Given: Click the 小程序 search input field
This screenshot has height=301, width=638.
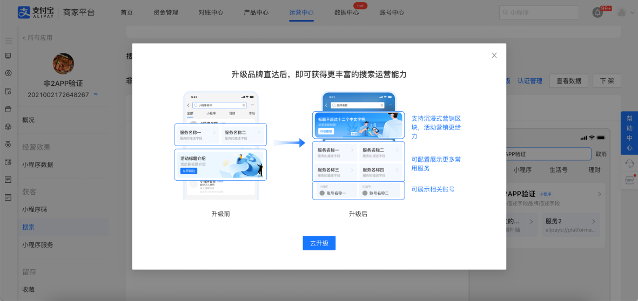Looking at the screenshot, I should pyautogui.click(x=539, y=12).
